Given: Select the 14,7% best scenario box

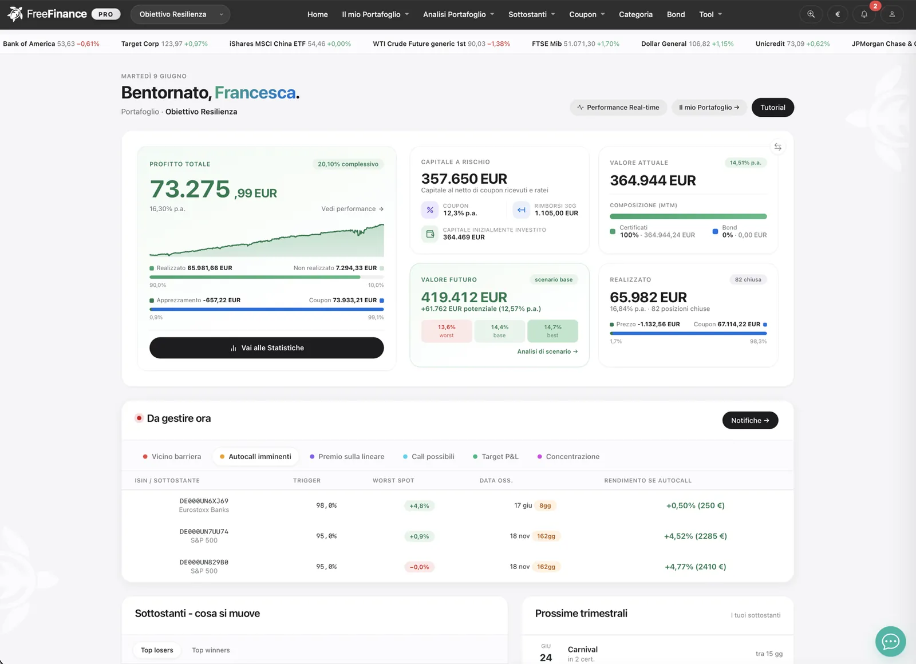Looking at the screenshot, I should (552, 331).
